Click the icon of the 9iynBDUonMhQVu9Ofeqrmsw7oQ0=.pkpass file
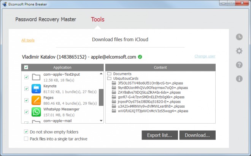Screen dimensions: 251x156 pyautogui.click(x=114, y=88)
